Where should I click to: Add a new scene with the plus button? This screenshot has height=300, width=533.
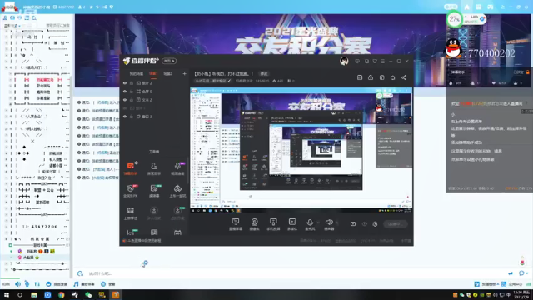tap(184, 74)
